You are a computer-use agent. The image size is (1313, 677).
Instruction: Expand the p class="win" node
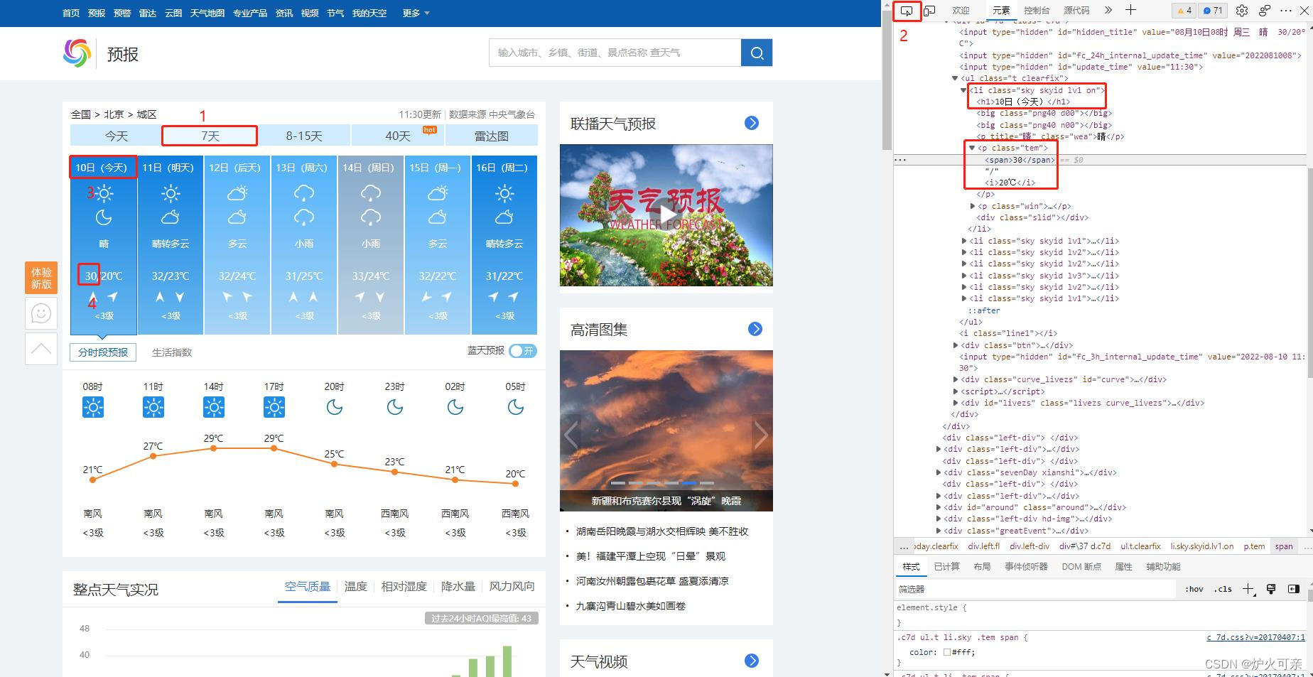pos(972,206)
